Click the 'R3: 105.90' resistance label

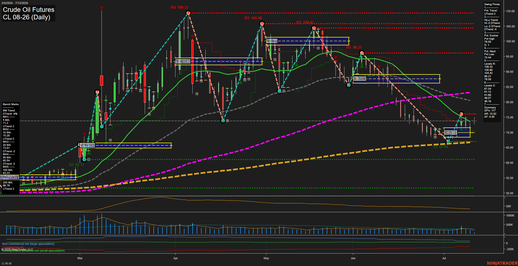click(253, 18)
